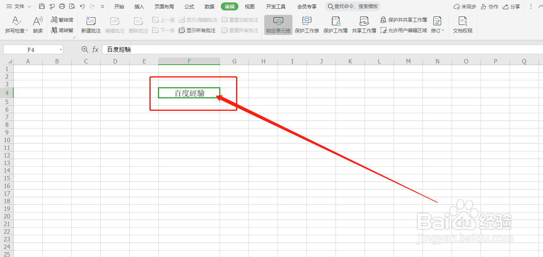Click the Undo arrow icon

tap(82, 6)
